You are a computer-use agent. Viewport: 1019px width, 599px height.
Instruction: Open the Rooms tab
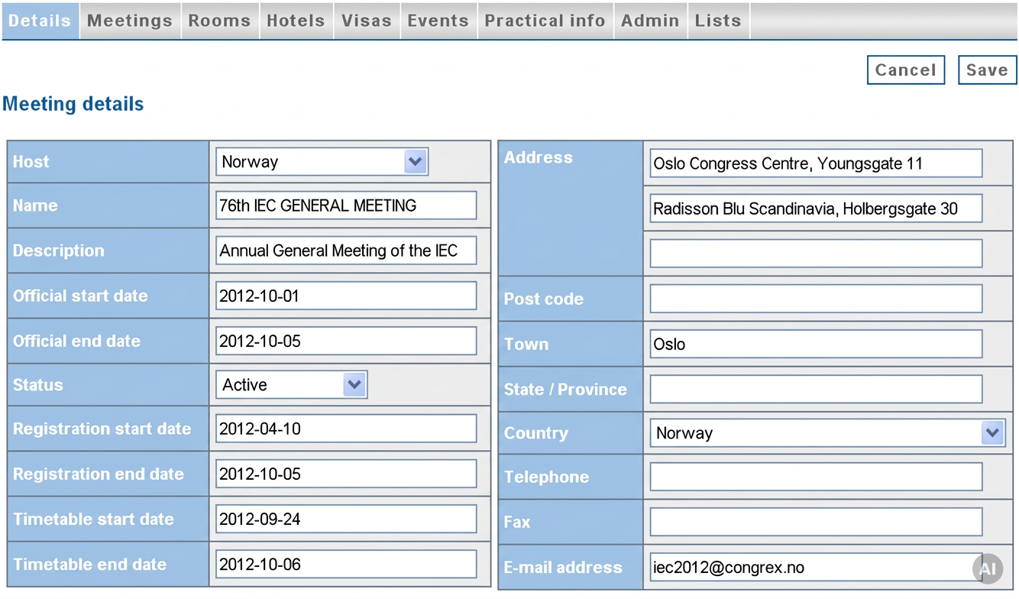click(220, 21)
